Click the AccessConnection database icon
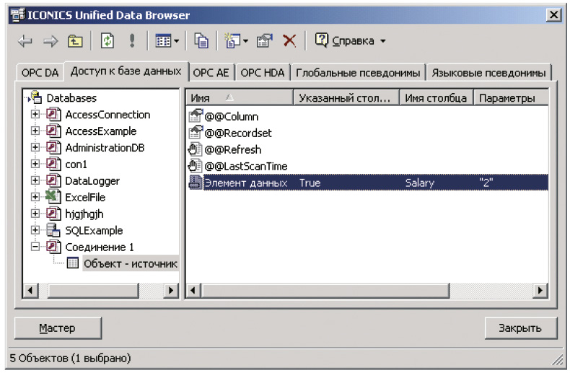The image size is (570, 373). 53,115
